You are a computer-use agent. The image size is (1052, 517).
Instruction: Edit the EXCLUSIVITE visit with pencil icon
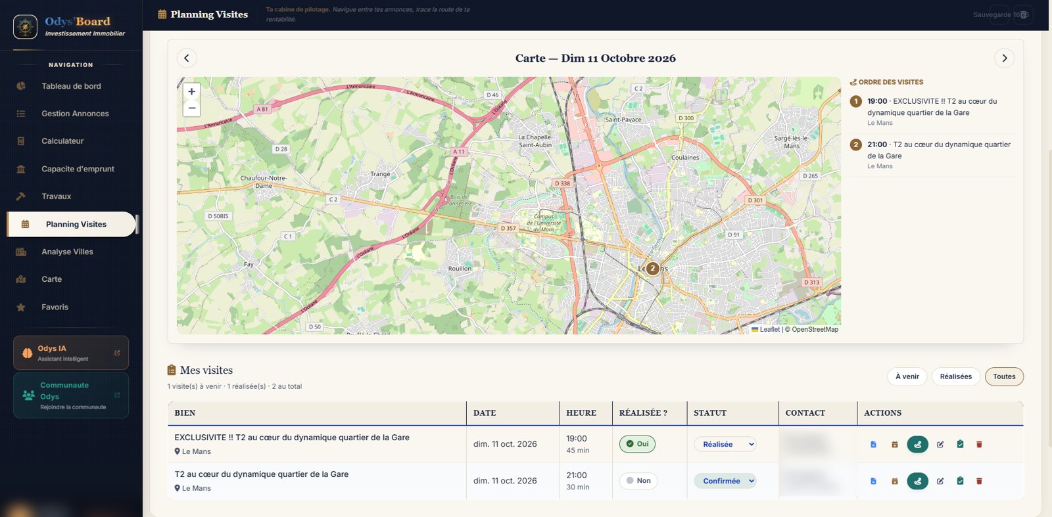pos(940,445)
